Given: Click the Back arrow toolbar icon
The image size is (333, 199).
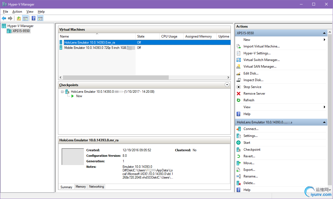Looking at the screenshot, I should coord(4,18).
